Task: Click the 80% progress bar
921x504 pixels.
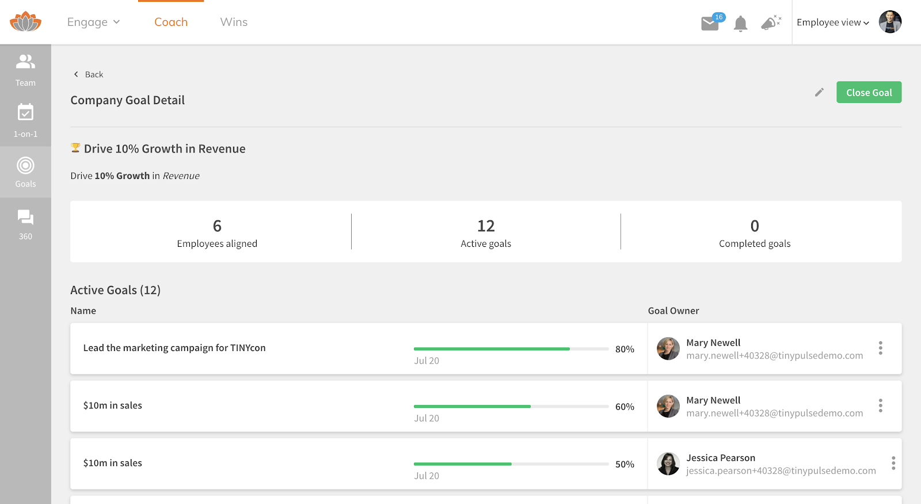Action: (x=511, y=349)
